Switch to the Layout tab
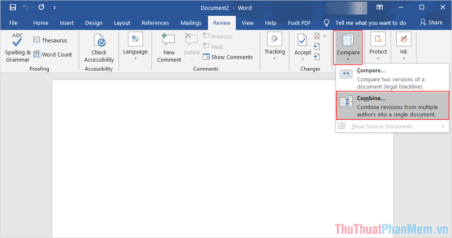 [x=122, y=23]
